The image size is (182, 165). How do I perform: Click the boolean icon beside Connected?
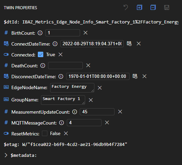6,54
